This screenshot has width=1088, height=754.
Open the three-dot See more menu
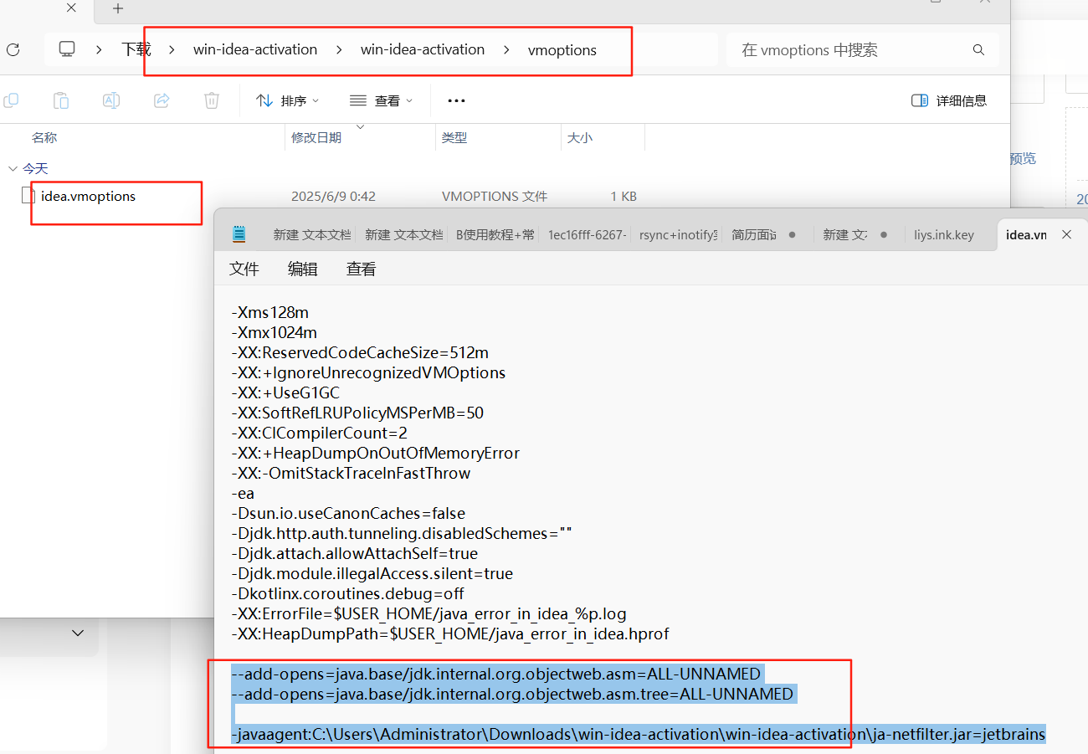coord(456,100)
